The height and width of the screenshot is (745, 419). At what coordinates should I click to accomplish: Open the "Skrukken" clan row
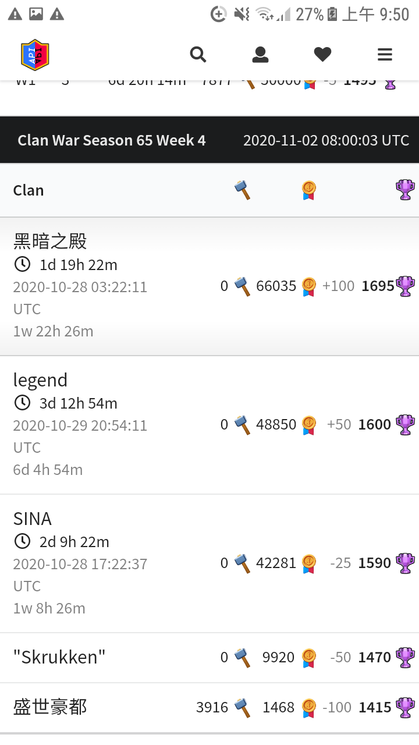click(210, 658)
